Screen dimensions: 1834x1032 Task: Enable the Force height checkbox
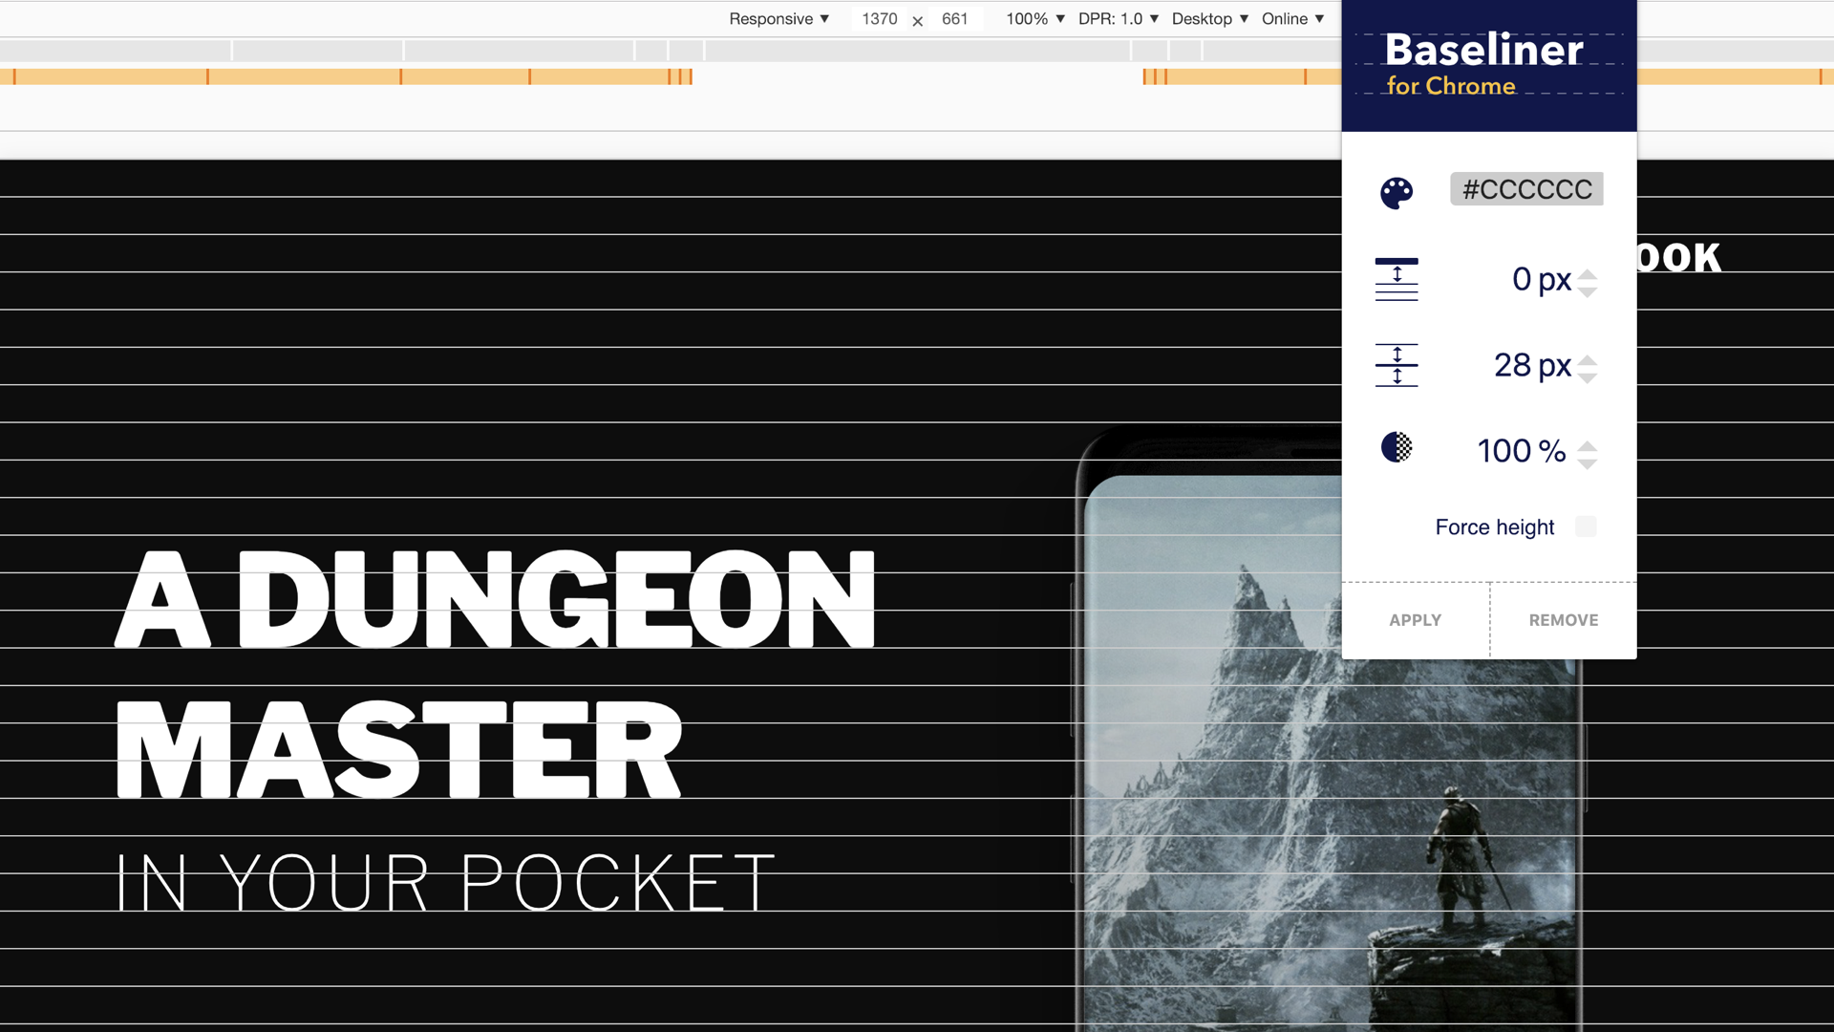click(x=1586, y=527)
